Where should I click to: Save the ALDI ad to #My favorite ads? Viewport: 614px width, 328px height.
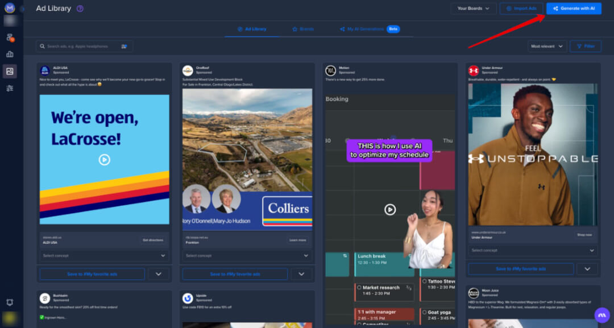click(x=92, y=274)
